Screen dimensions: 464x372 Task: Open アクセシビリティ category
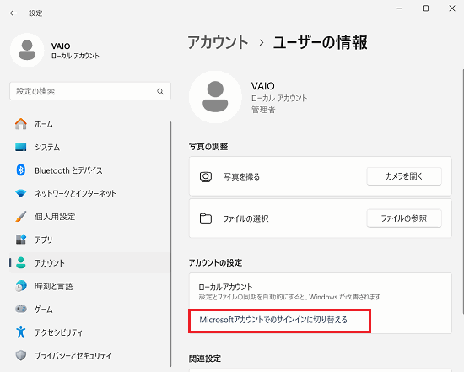pos(90,332)
